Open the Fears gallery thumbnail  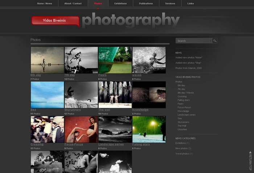pyautogui.click(x=115, y=60)
